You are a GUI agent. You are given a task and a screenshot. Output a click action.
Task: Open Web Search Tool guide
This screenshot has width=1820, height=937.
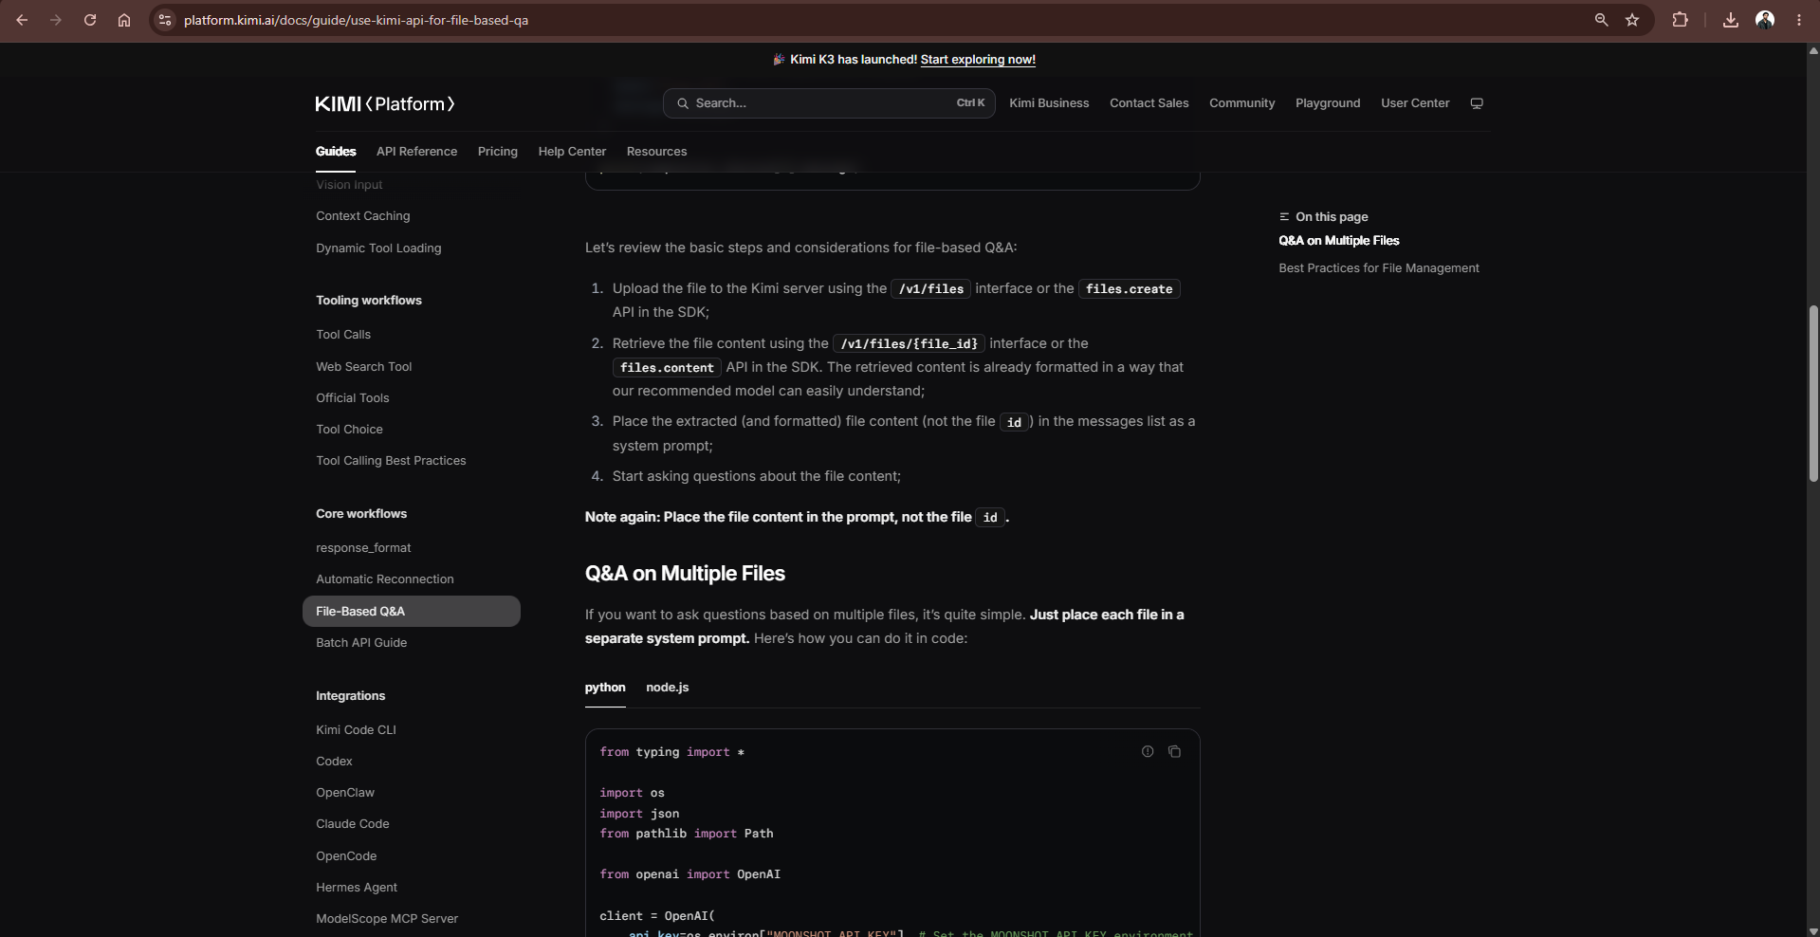pyautogui.click(x=364, y=367)
